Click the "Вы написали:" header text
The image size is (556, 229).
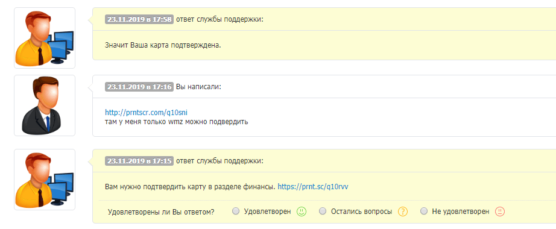198,87
